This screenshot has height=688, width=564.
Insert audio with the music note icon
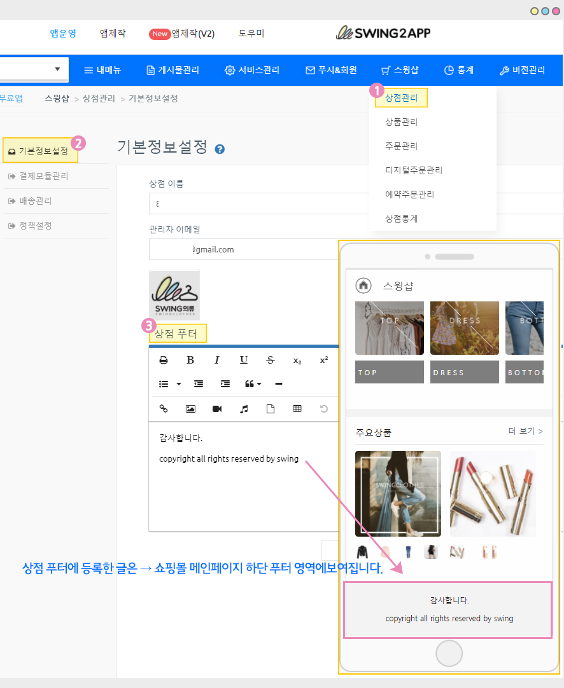[x=244, y=409]
